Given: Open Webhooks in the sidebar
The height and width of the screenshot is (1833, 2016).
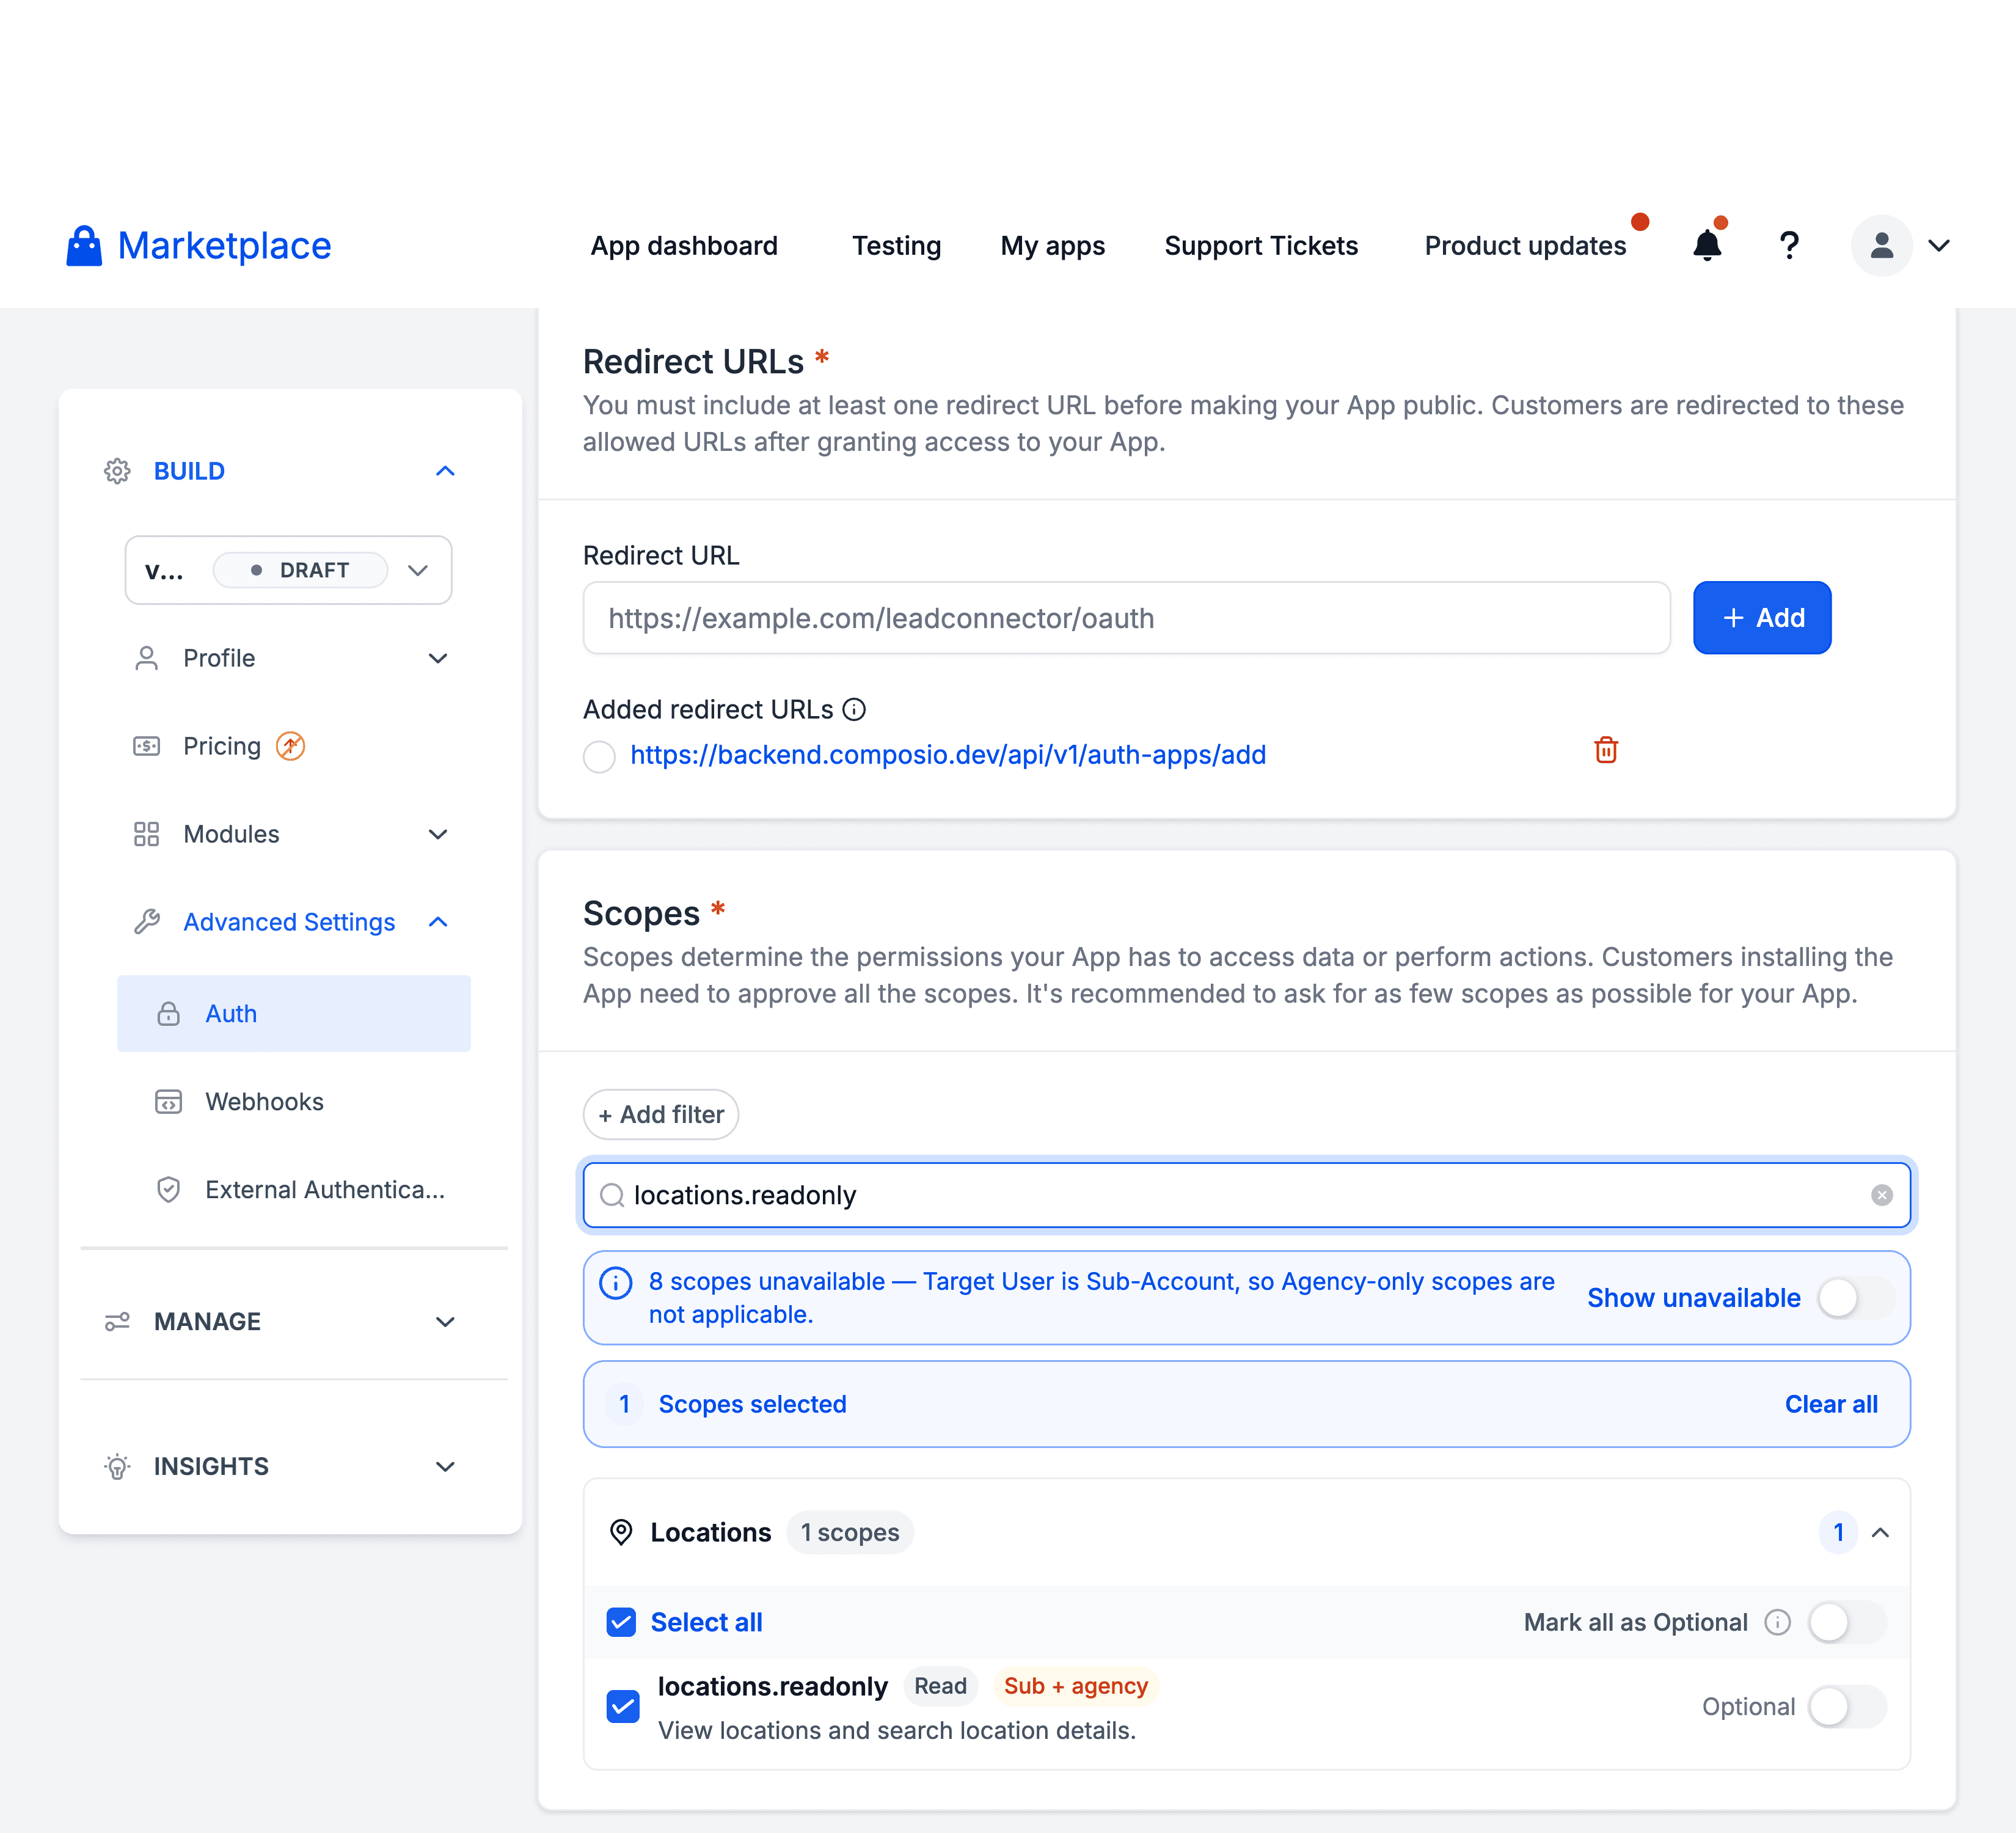Looking at the screenshot, I should (264, 1102).
